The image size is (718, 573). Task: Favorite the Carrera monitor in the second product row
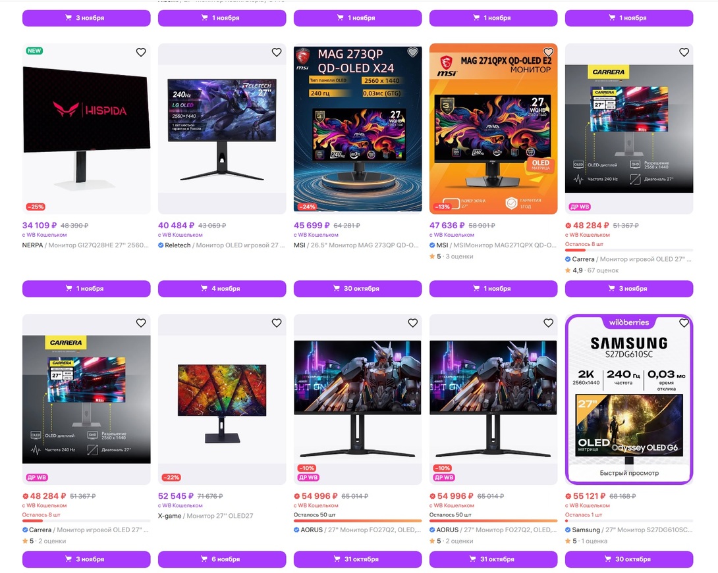[141, 323]
